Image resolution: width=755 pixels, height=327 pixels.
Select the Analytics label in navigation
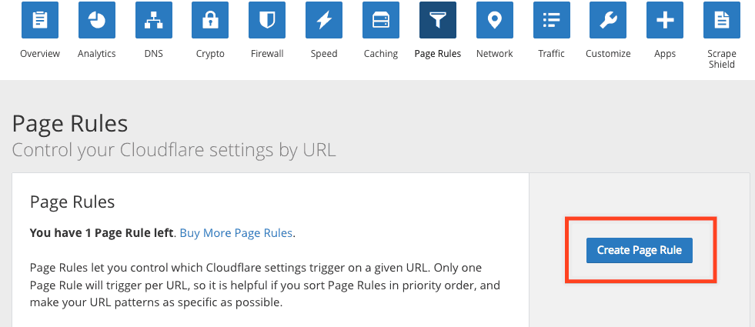click(x=97, y=54)
